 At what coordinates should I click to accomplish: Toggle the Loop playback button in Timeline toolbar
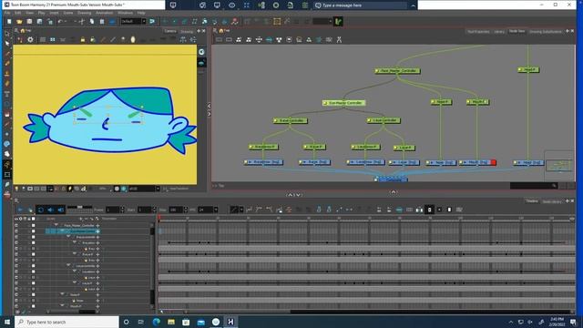(x=40, y=210)
